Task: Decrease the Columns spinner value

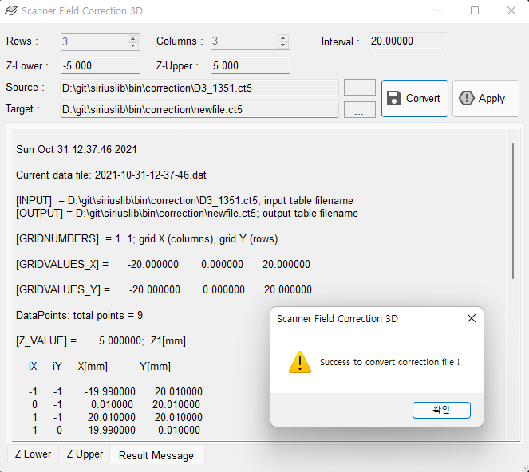Action: coord(283,45)
